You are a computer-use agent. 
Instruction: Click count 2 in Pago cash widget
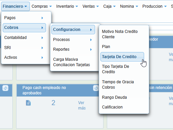[x=53, y=103]
